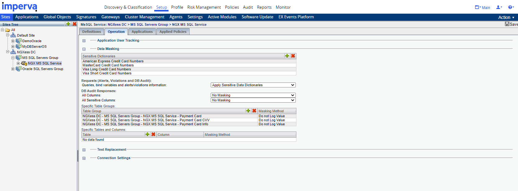
Task: Switch to the Applied Policies tab
Action: point(173,32)
